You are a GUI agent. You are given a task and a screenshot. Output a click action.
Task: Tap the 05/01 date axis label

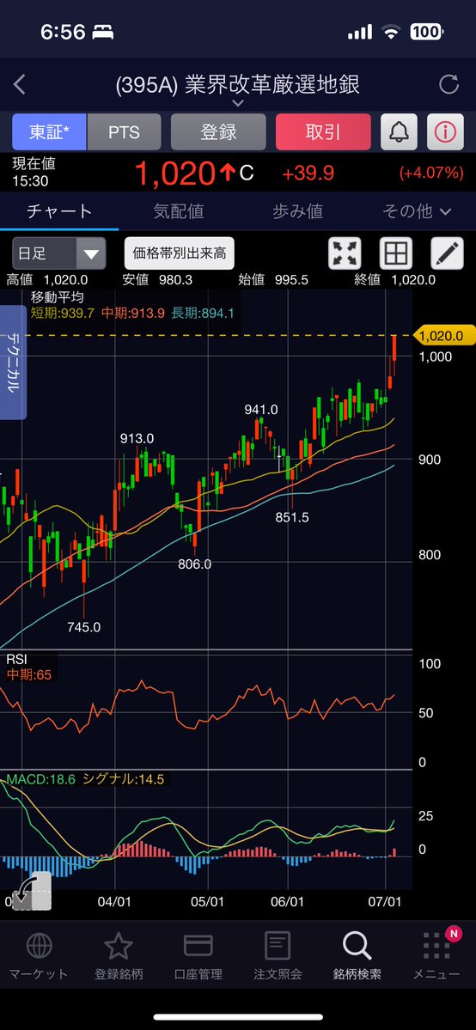[208, 902]
